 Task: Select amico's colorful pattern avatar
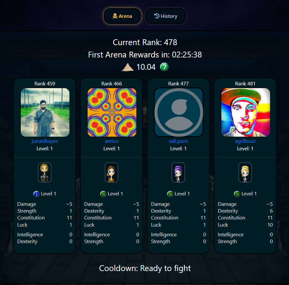pyautogui.click(x=112, y=112)
